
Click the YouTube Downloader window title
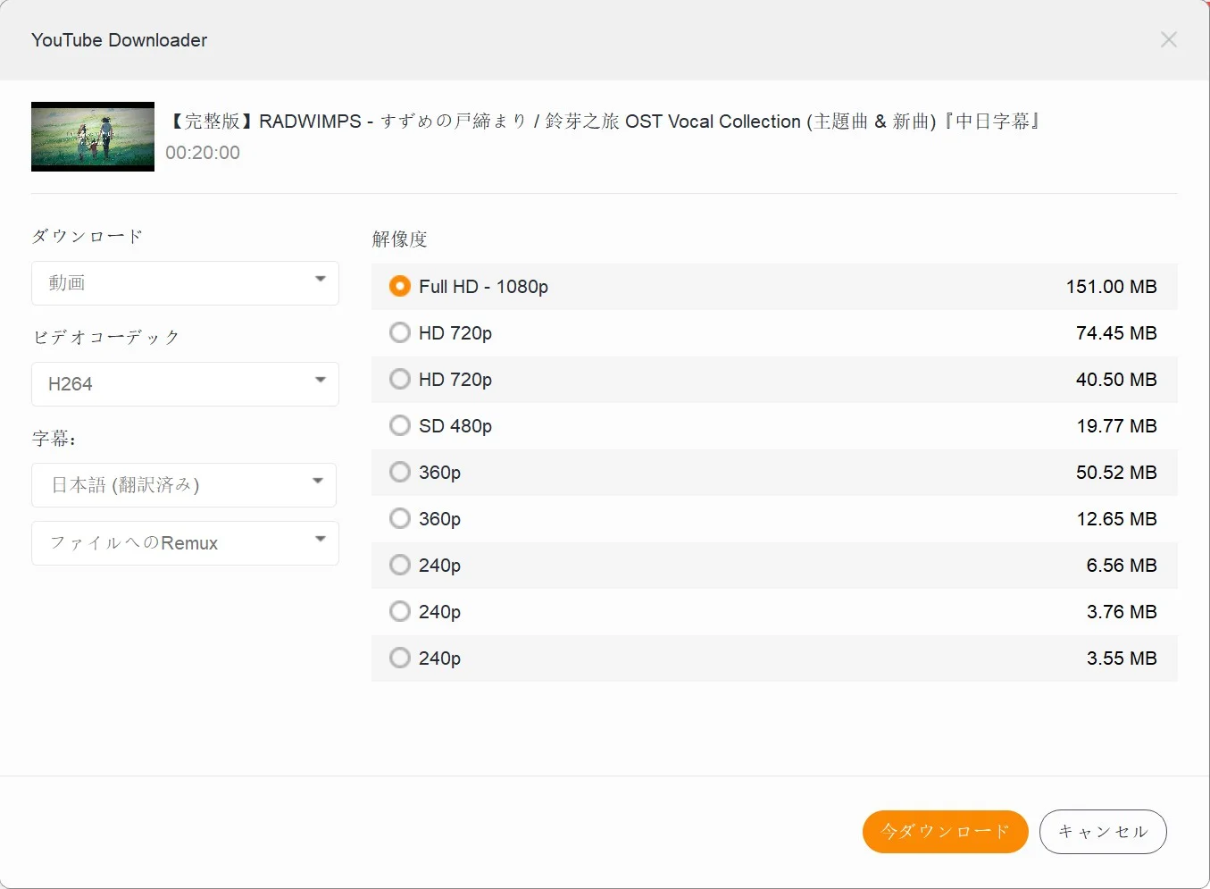pyautogui.click(x=120, y=40)
